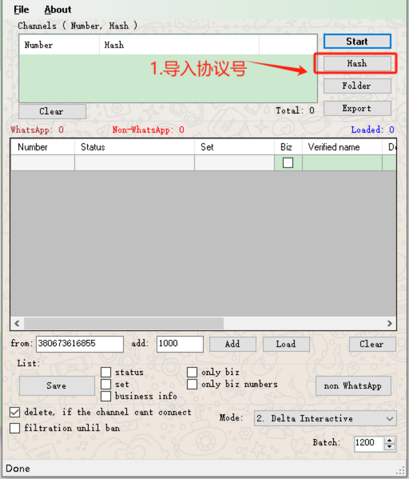The height and width of the screenshot is (479, 409).
Task: Import channels with the Hash button
Action: 357,63
